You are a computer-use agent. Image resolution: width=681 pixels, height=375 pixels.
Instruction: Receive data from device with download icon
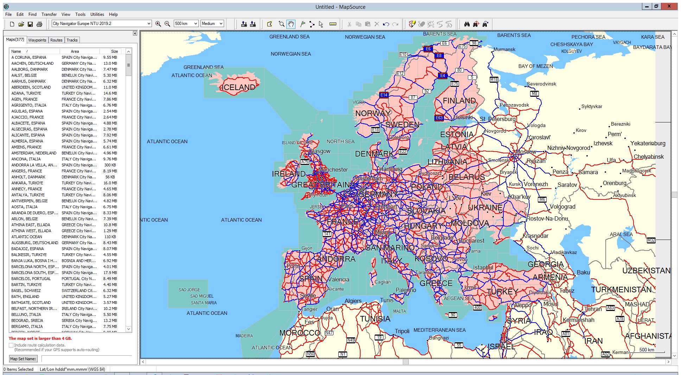tap(253, 24)
